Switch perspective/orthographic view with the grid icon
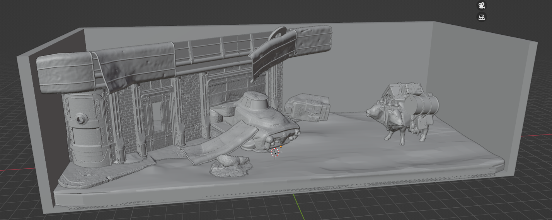Viewport: 552px width, 220px height. pos(482,17)
